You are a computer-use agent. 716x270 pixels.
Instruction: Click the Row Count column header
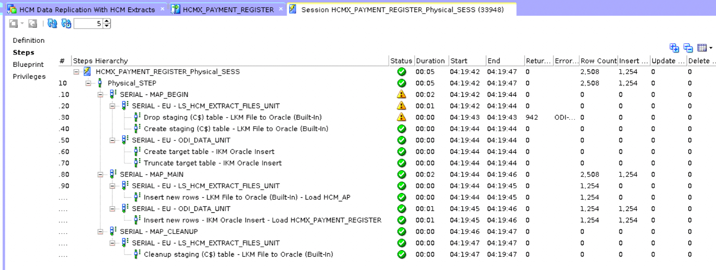(x=598, y=61)
